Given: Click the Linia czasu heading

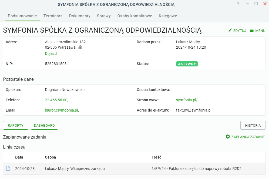Looking at the screenshot, I should pyautogui.click(x=14, y=147).
